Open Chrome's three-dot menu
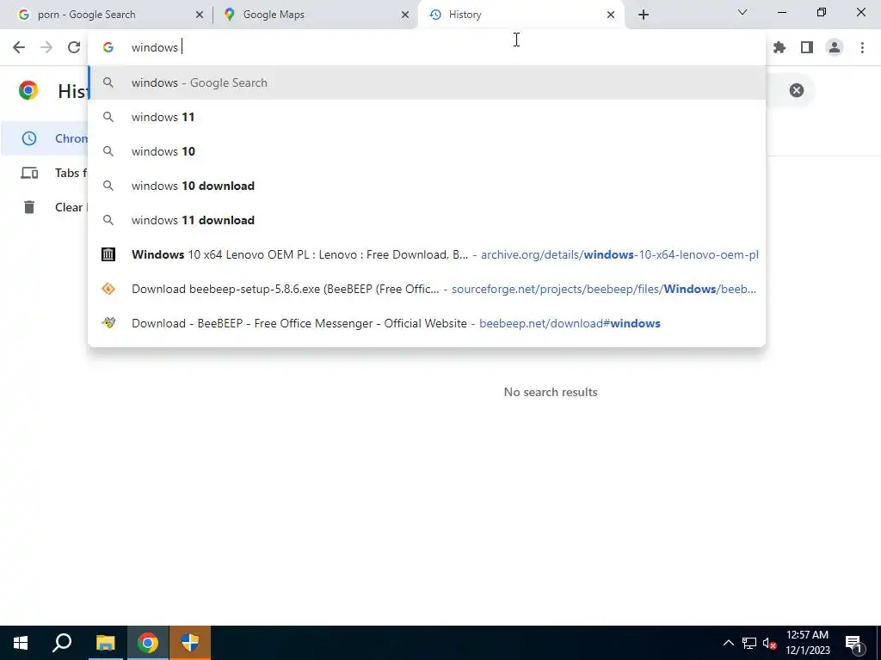Screen dimensions: 881x660 862,48
